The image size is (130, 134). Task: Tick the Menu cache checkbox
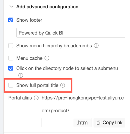point(11,58)
